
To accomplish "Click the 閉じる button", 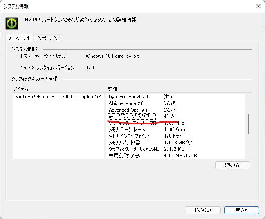I will click(242, 210).
